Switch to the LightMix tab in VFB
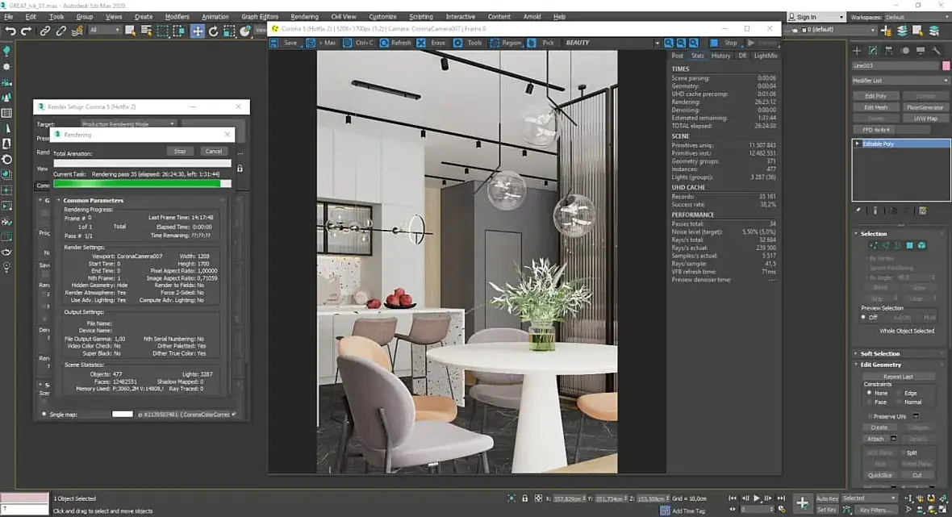 [x=765, y=56]
